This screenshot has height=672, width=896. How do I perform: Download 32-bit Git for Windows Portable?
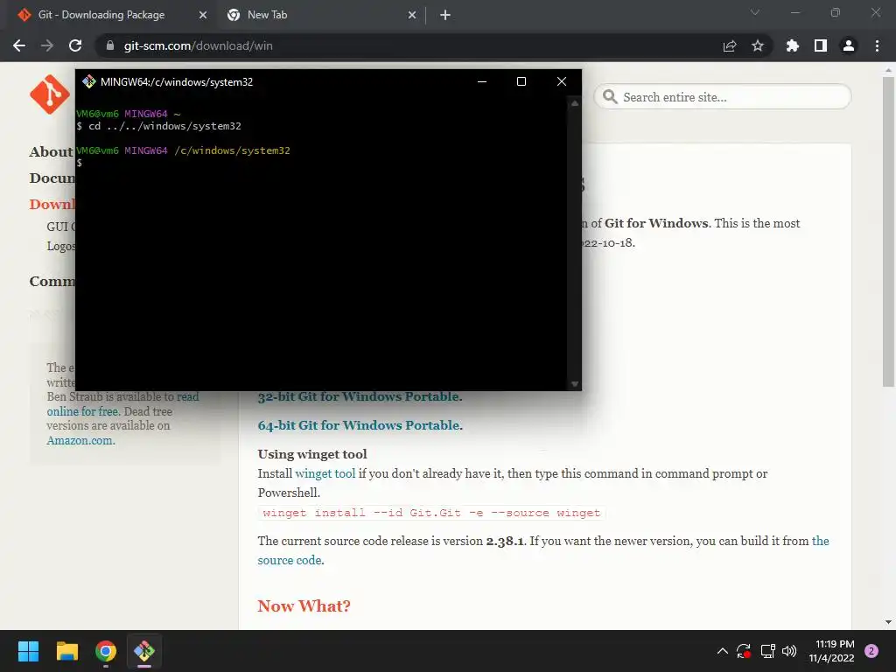click(x=359, y=396)
